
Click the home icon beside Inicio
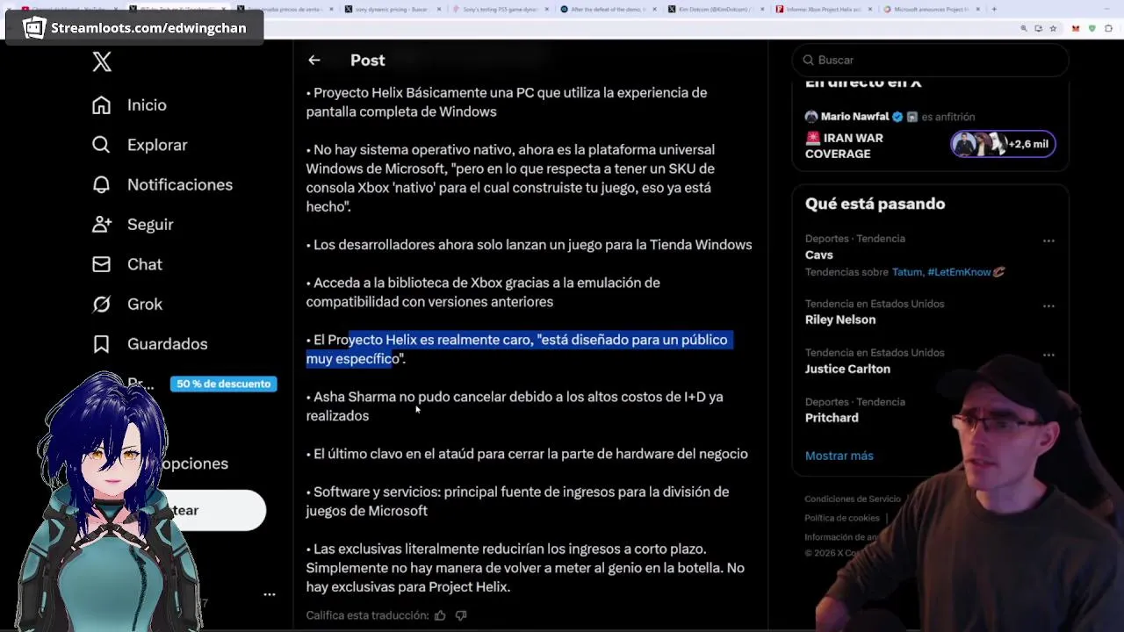tap(102, 105)
